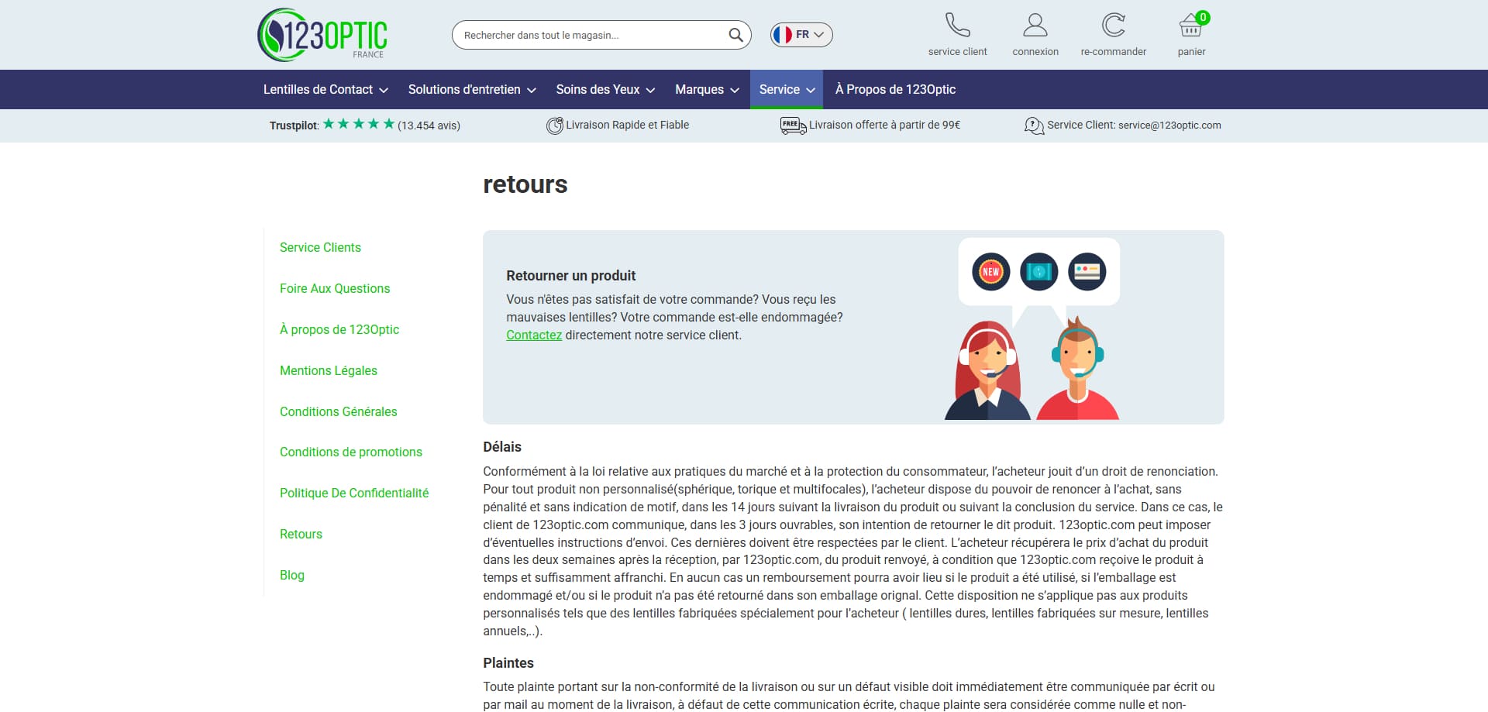
Task: Click Livraison Rapide et Fiable text
Action: click(627, 125)
